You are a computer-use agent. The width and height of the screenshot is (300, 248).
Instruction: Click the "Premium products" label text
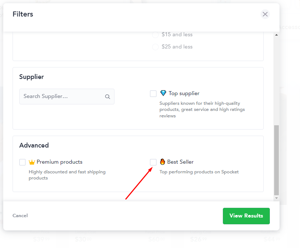60,162
